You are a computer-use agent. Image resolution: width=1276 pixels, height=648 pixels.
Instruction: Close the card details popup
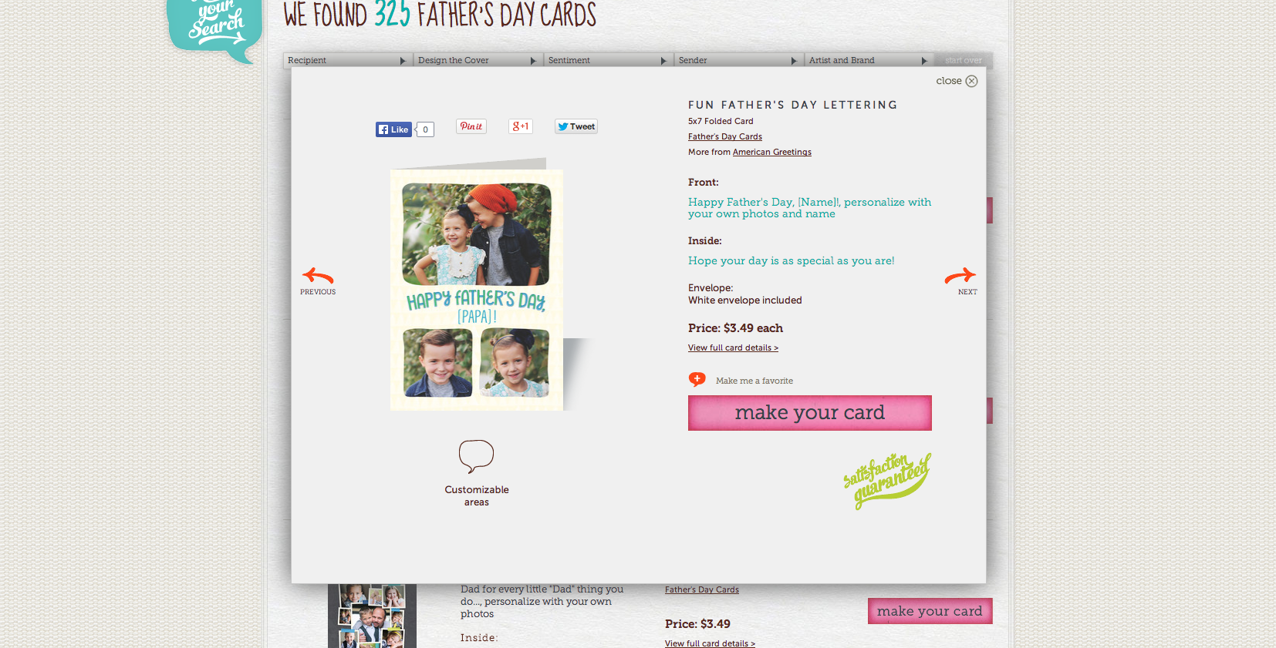(x=957, y=81)
